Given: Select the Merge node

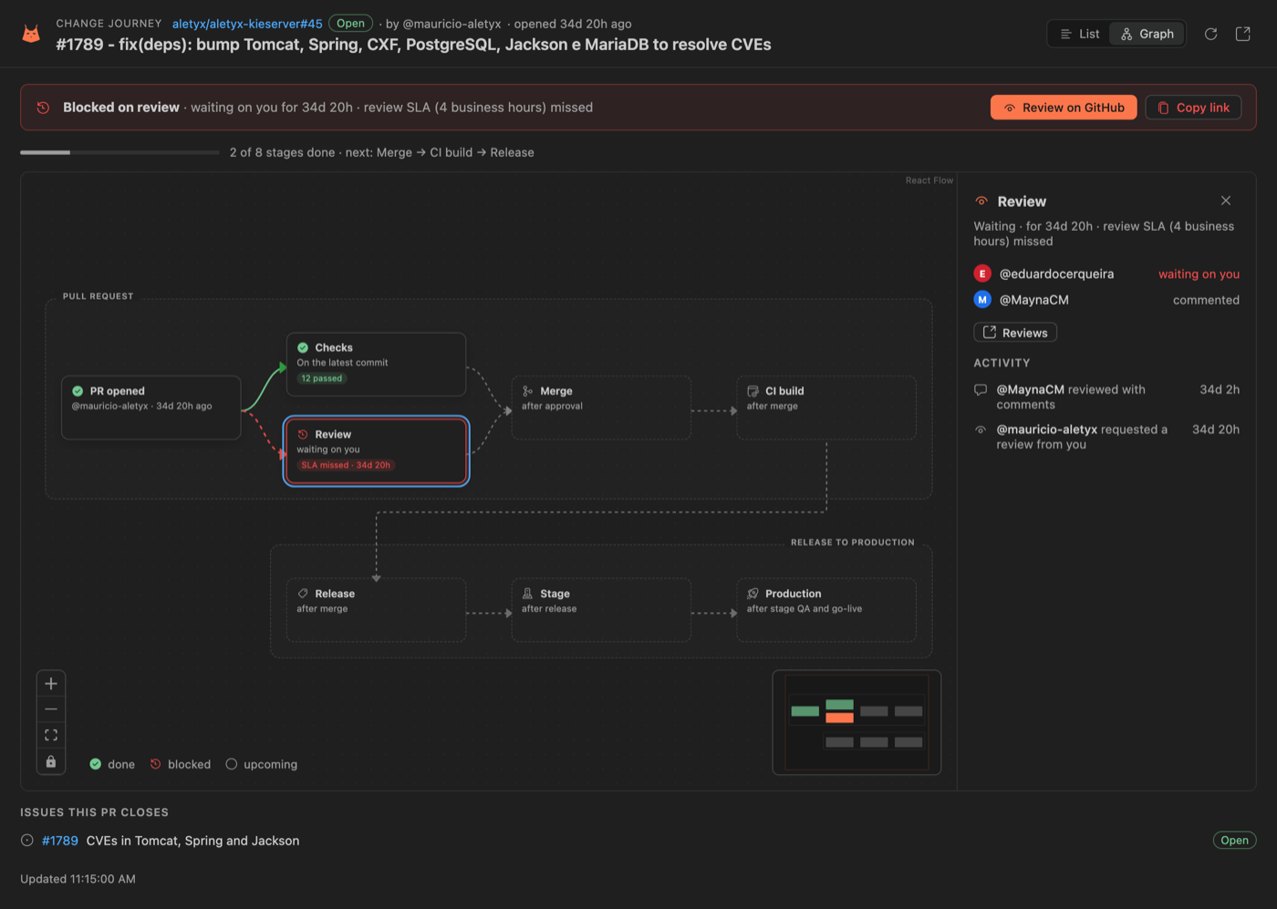Looking at the screenshot, I should [x=601, y=408].
